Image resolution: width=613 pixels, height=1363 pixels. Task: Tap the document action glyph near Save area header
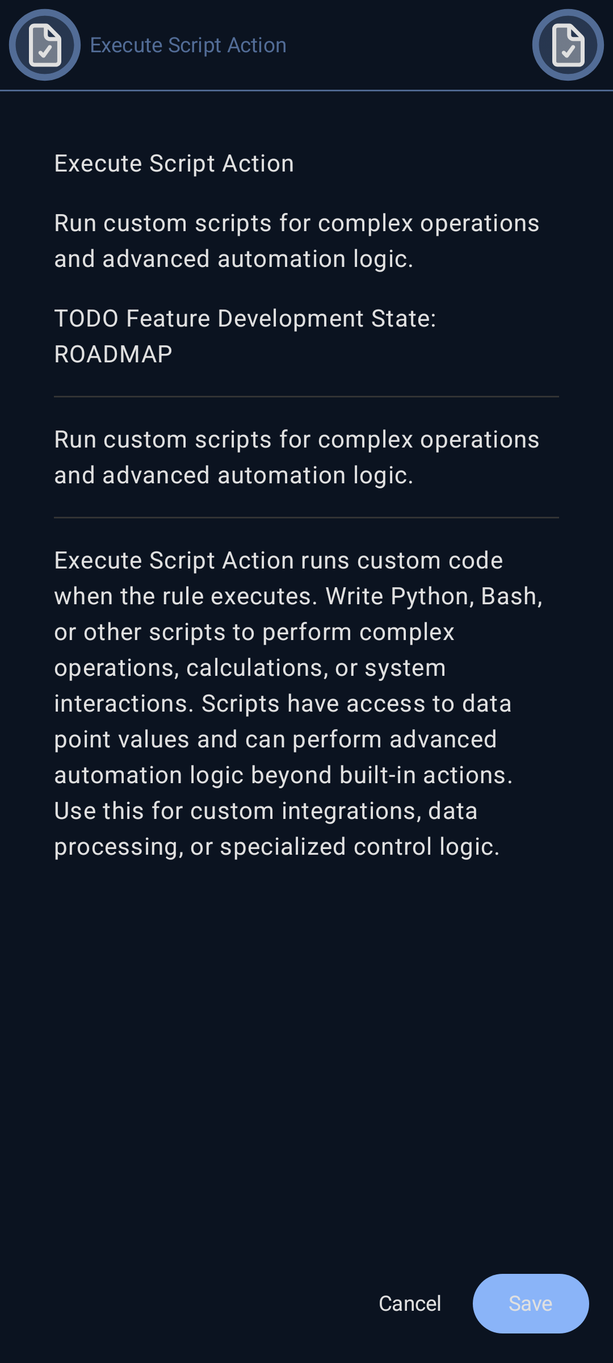[568, 45]
